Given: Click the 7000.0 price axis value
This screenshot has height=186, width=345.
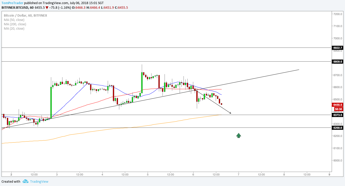Looking at the screenshot, I should pyautogui.click(x=338, y=38).
